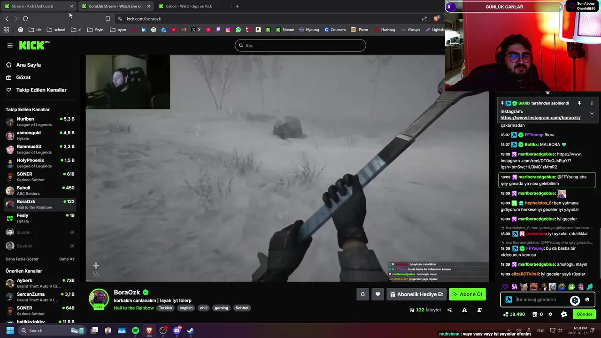Viewport: 601px width, 338px height.
Task: Click BoraOzk channel avatar
Action: point(99,299)
